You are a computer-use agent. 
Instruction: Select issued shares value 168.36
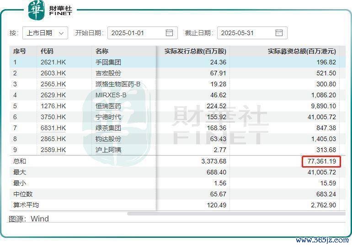pos(216,128)
